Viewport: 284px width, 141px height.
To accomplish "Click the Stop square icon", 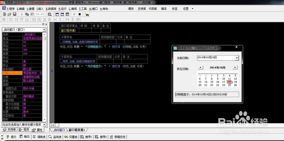I will [x=80, y=14].
